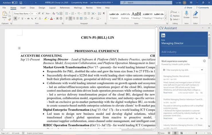This screenshot has height=135, width=212.
Task: Decrease paragraph indent
Action: coord(85,13)
